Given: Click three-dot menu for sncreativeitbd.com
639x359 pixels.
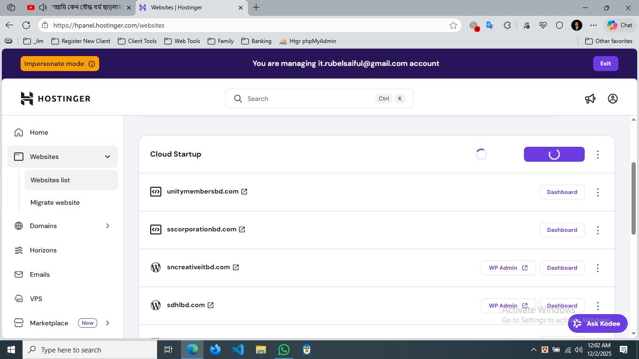Looking at the screenshot, I should (x=597, y=268).
